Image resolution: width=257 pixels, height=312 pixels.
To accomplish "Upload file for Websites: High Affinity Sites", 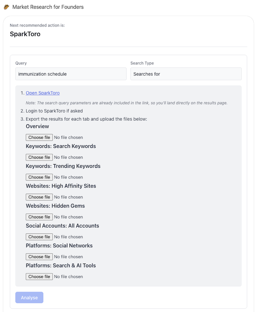I will point(39,197).
